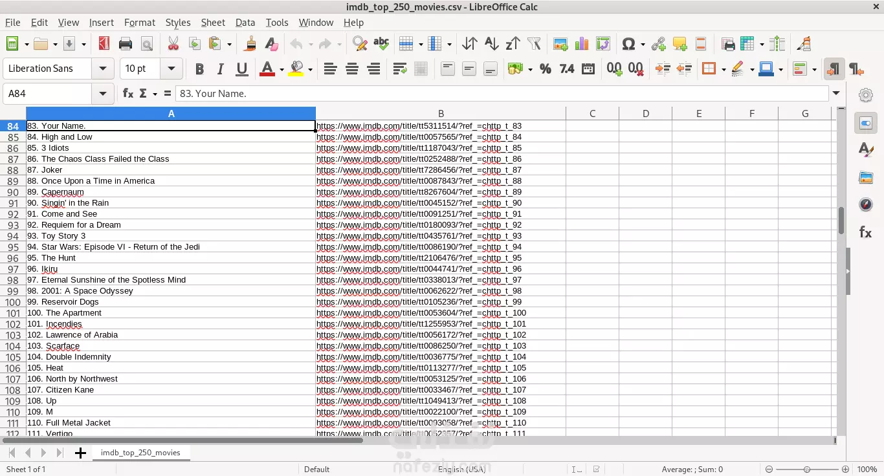Open font color dropdown arrow
Image resolution: width=884 pixels, height=476 pixels.
tap(282, 69)
